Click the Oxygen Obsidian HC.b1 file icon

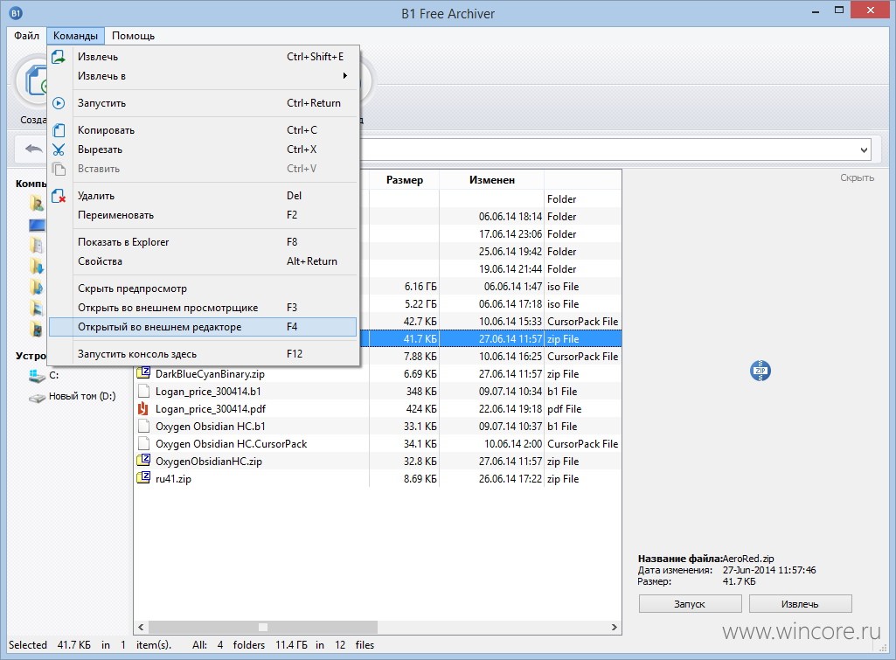tap(143, 427)
